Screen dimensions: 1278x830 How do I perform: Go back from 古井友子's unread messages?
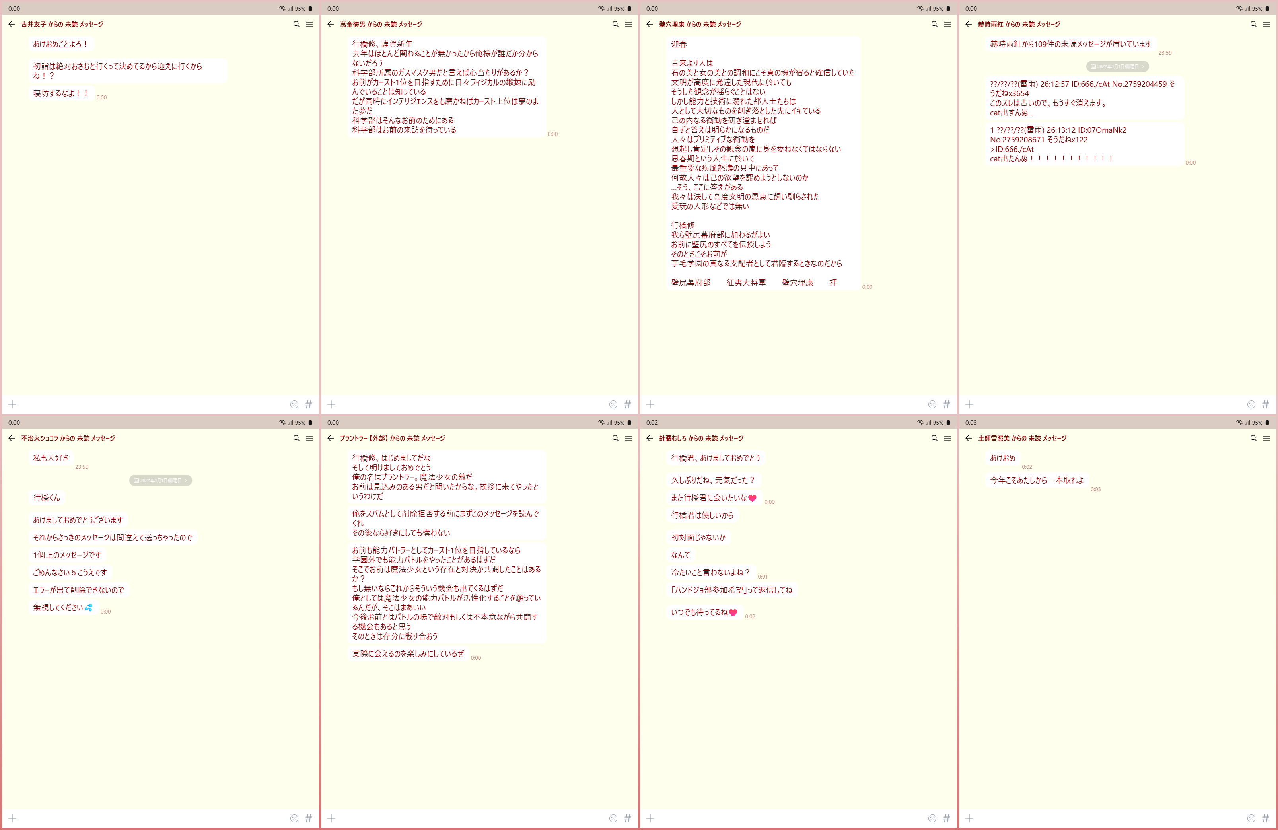click(x=11, y=24)
